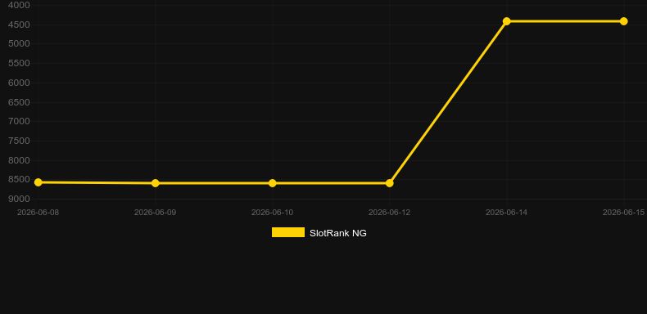Select the data point for 2026-06-08

38,182
